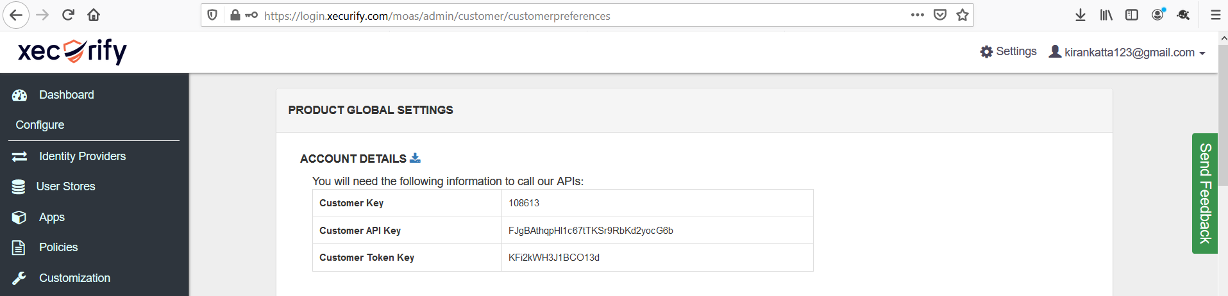Click the Xecurify logo
The image size is (1228, 296).
tap(72, 51)
